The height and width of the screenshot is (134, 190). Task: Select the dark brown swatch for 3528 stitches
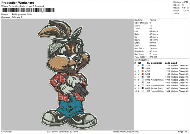142,68
